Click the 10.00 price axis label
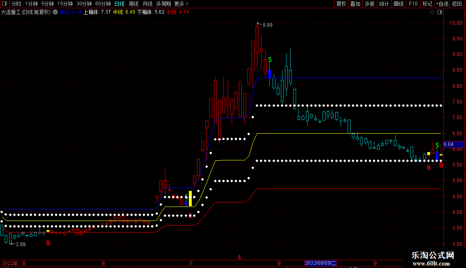Viewport: 466px width, 268px height. [x=456, y=23]
